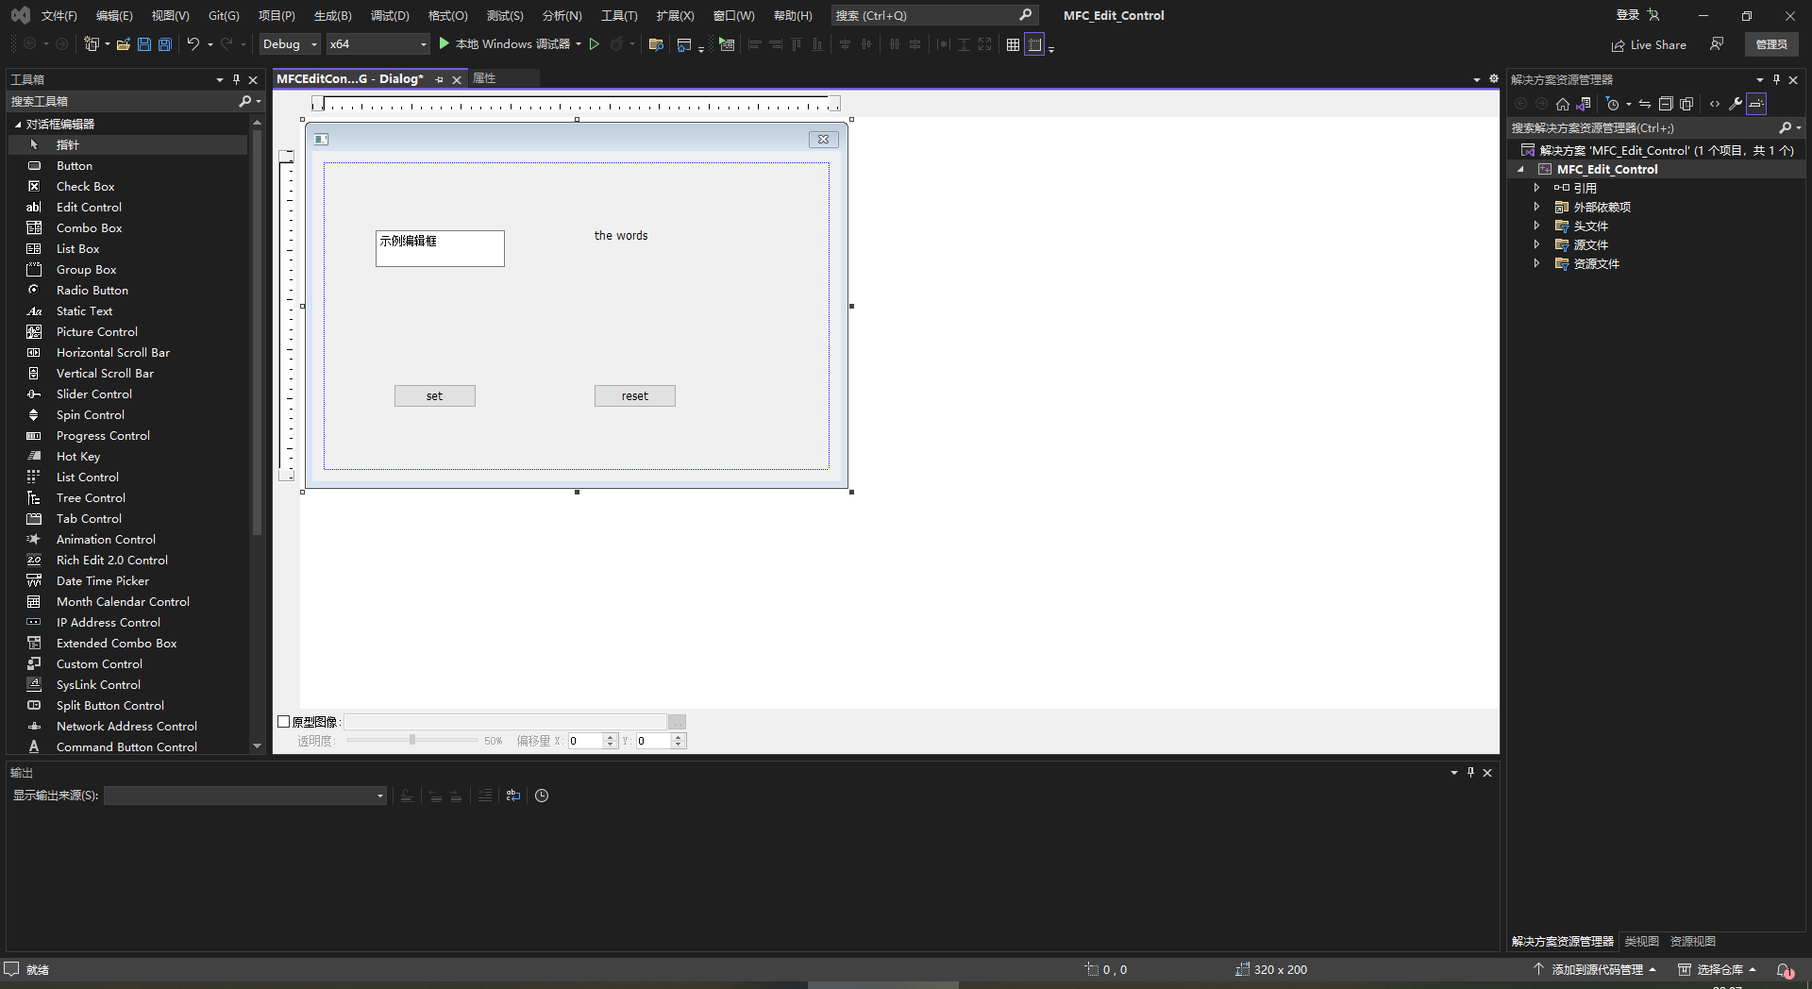Viewport: 1812px width, 989px height.
Task: Click the global search magnifier icon
Action: click(1026, 15)
